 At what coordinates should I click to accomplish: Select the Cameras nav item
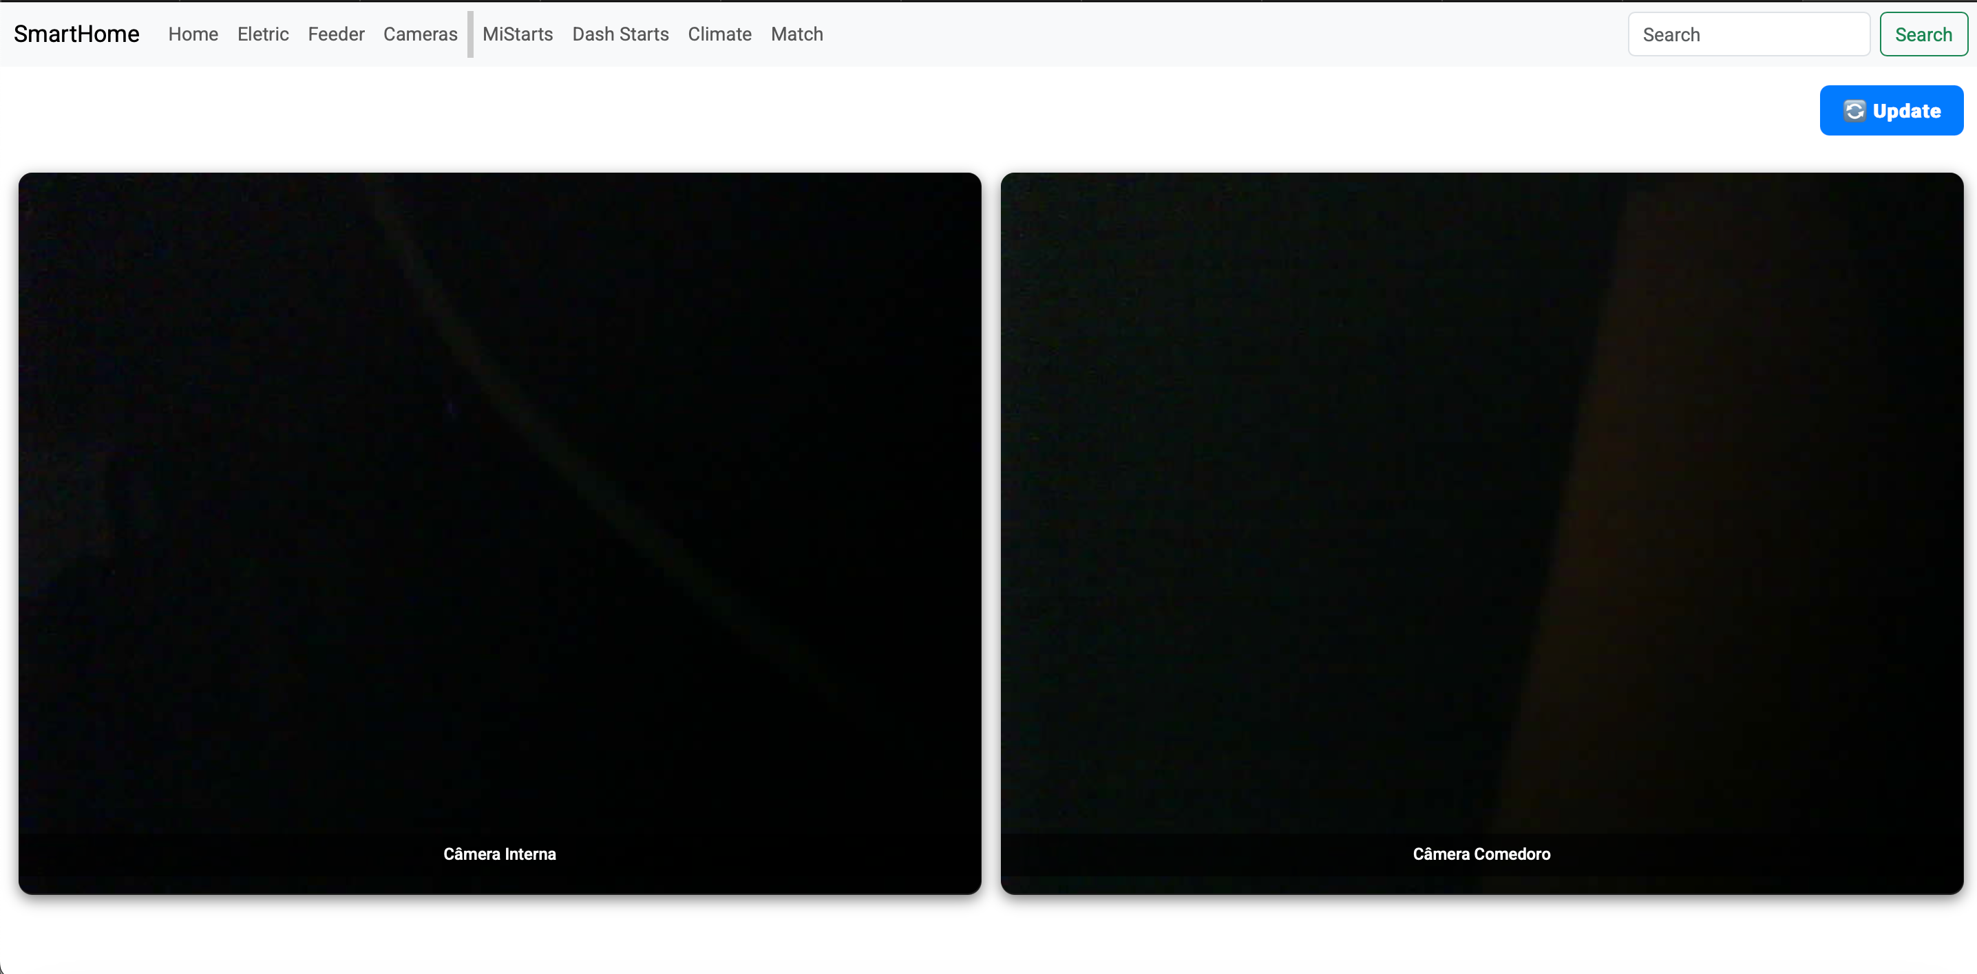point(421,34)
